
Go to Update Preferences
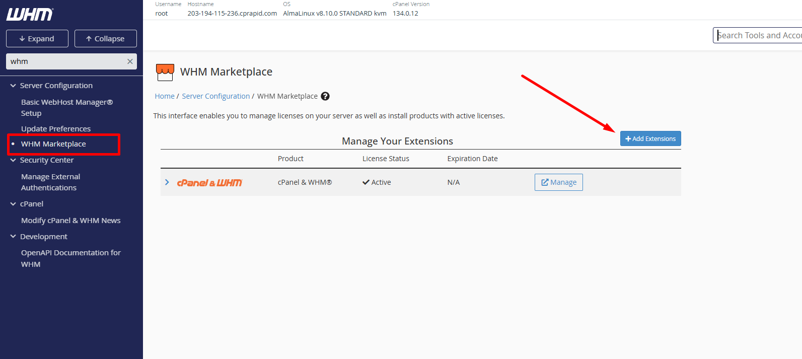point(56,129)
